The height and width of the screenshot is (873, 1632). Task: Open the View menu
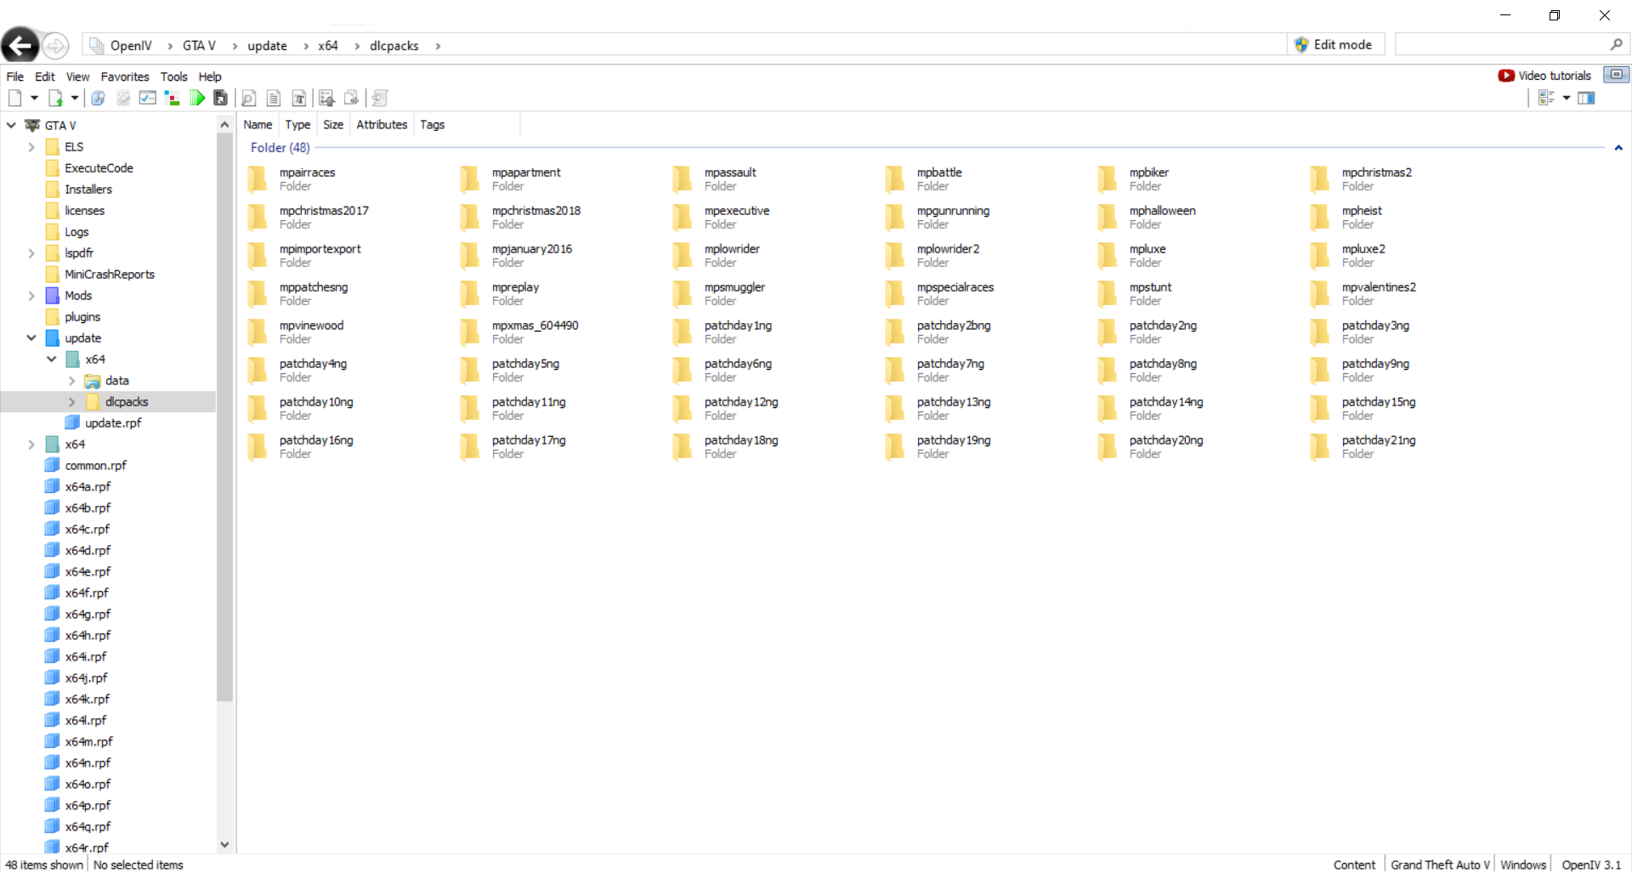coord(78,77)
